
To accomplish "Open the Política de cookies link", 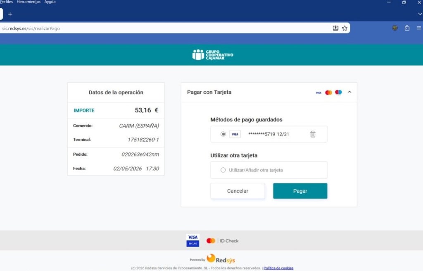I will click(x=278, y=268).
